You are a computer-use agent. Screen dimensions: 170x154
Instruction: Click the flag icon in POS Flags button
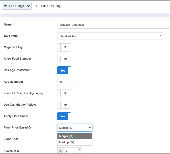[x=5, y=6]
